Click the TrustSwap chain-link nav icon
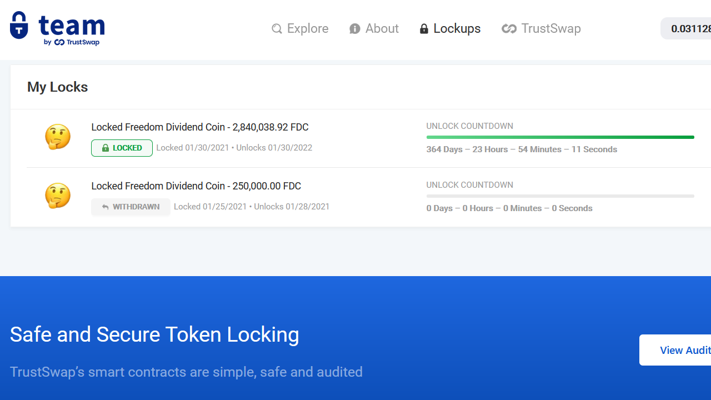Image resolution: width=711 pixels, height=400 pixels. 509,29
